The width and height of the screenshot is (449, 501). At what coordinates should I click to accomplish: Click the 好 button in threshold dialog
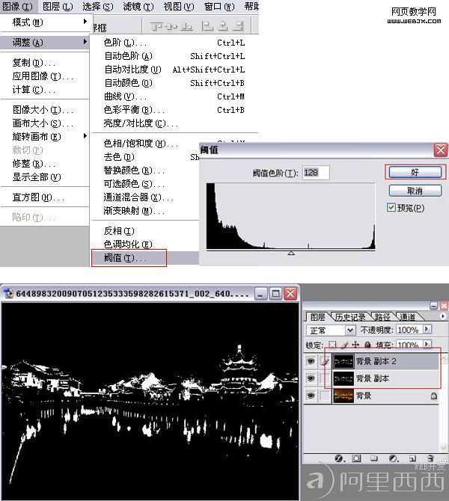click(x=415, y=173)
